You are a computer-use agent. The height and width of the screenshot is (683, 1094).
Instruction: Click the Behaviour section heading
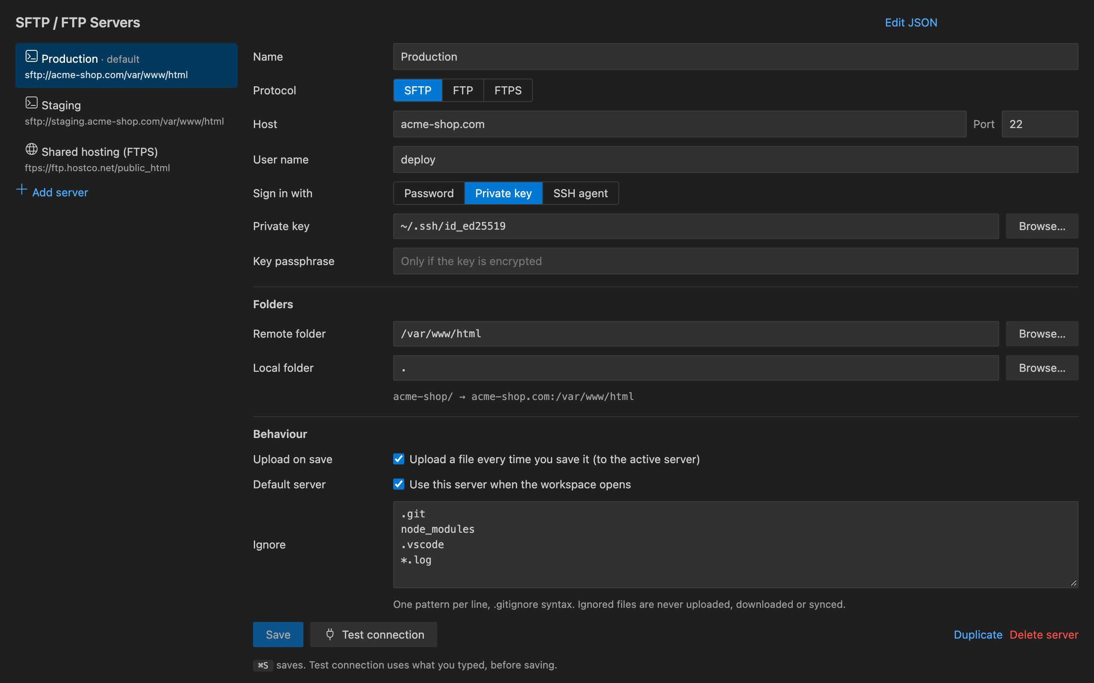point(280,434)
